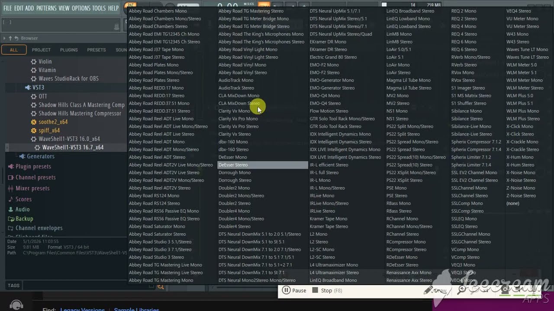Choose Renaissance Axx Mono
Screen dimensions: 554x311
pos(409,273)
